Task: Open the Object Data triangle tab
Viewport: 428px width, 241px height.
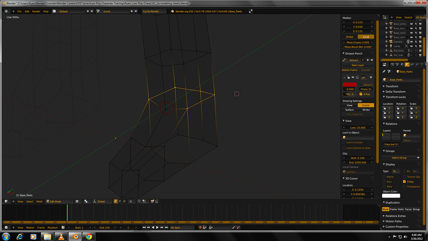Action: click(x=422, y=64)
